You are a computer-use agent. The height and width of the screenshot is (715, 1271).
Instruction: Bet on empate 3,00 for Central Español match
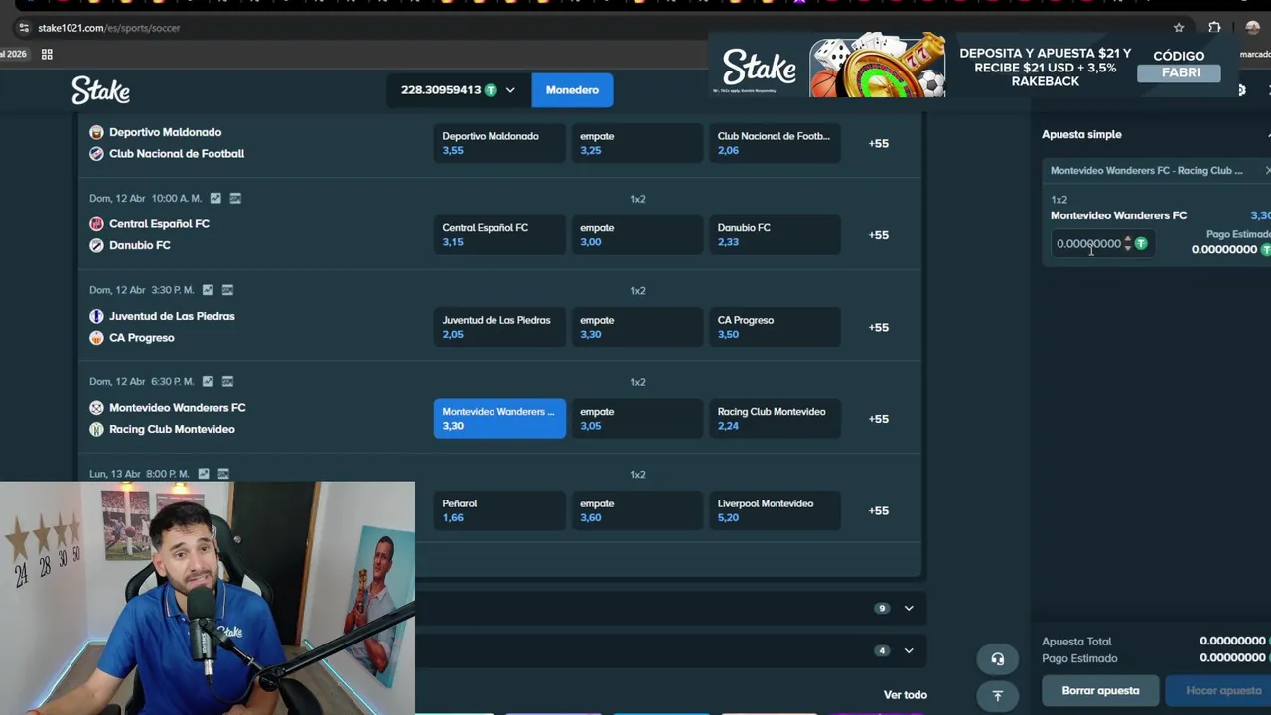point(637,235)
